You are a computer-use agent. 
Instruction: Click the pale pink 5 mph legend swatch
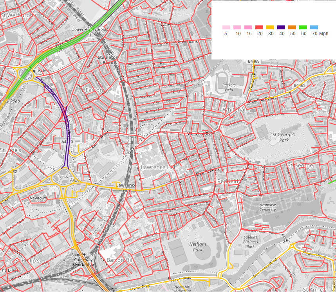click(226, 27)
